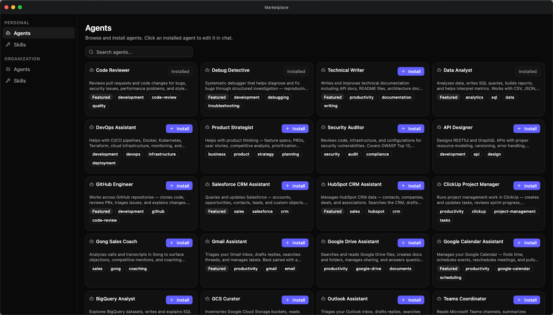This screenshot has height=315, width=553.
Task: Click the robot icon beside Salesforce CRM Assistant
Action: 207,184
